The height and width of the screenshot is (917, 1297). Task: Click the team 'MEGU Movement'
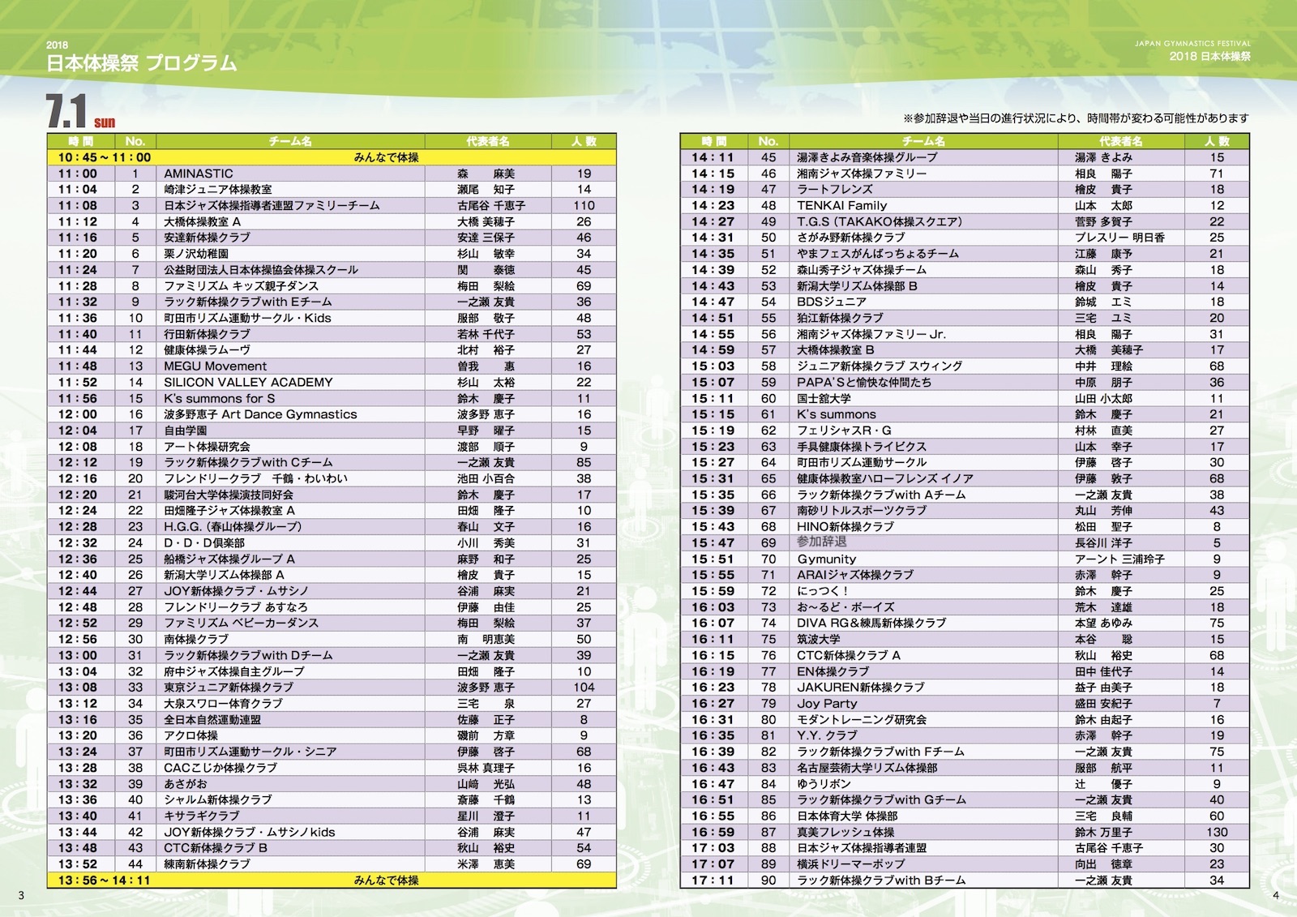[x=215, y=366]
